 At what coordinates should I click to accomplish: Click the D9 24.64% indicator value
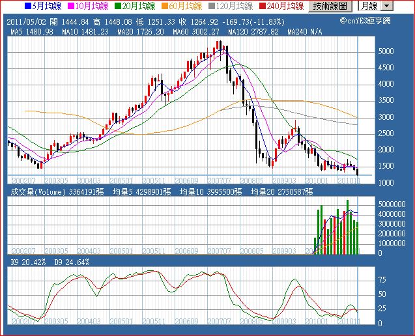(72, 262)
